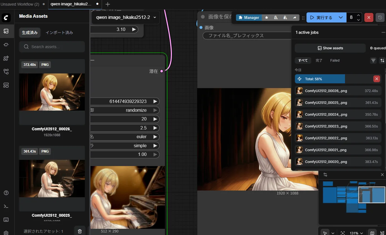Switch to the Unsaved Workflow (2) tab
This screenshot has width=386, height=235.
(20, 4)
